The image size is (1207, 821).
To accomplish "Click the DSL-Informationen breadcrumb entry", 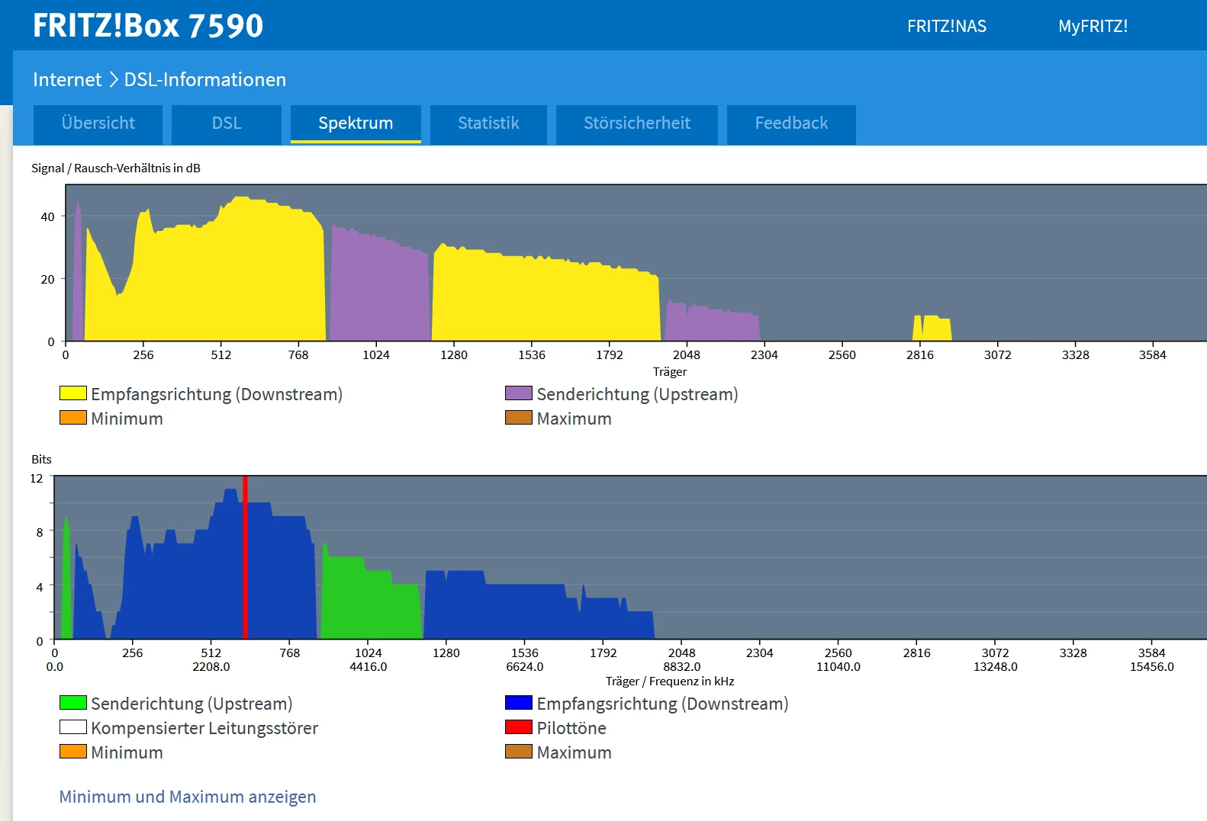I will [x=205, y=80].
